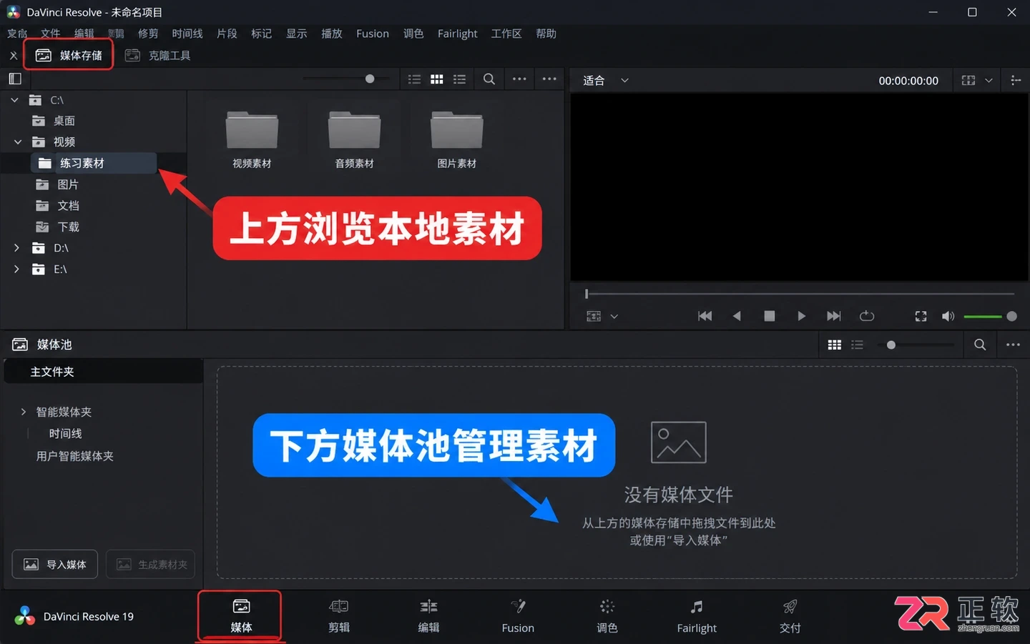Switch to the 编辑 Edit page

coord(428,616)
